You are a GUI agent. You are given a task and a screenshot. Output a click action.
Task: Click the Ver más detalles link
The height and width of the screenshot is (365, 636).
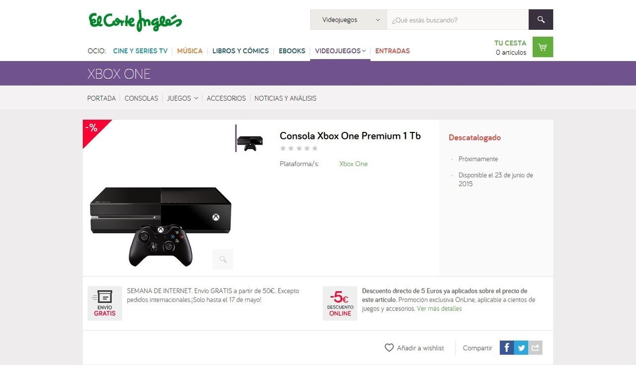pyautogui.click(x=439, y=308)
